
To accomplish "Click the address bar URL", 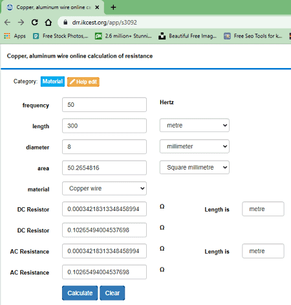I will 104,23.
